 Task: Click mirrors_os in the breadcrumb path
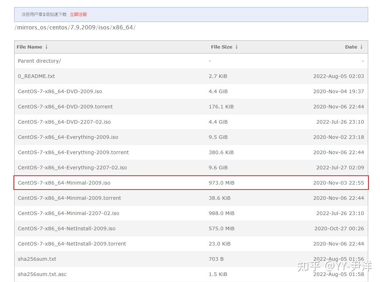[x=32, y=28]
